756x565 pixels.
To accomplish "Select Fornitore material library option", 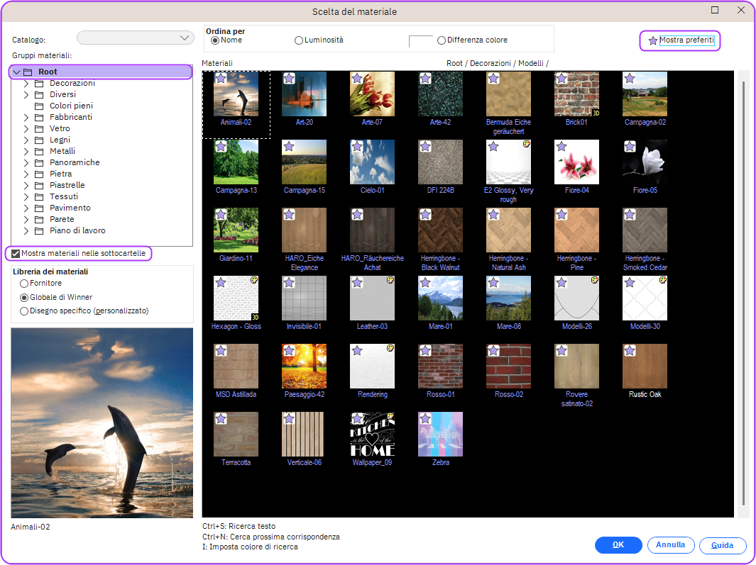I will click(x=24, y=284).
